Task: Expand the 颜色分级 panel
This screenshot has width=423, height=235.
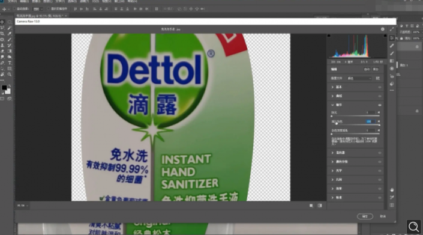Action: pos(332,162)
